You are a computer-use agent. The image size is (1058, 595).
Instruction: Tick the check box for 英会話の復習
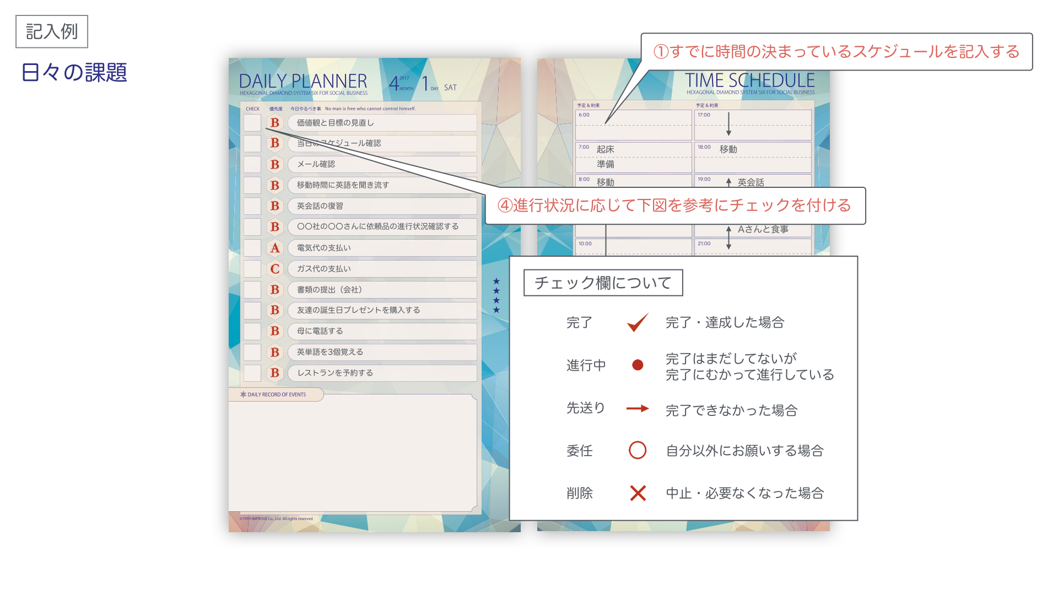[x=252, y=206]
